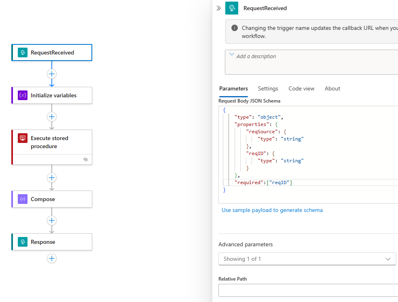Open the connection icon on Execute stored procedure
Viewport: 398px width, 302px height.
[86, 159]
